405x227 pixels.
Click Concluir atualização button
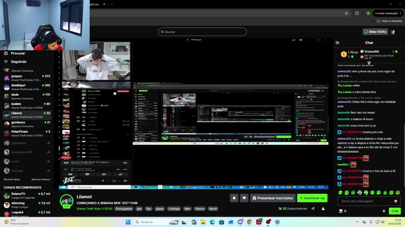coord(388,13)
